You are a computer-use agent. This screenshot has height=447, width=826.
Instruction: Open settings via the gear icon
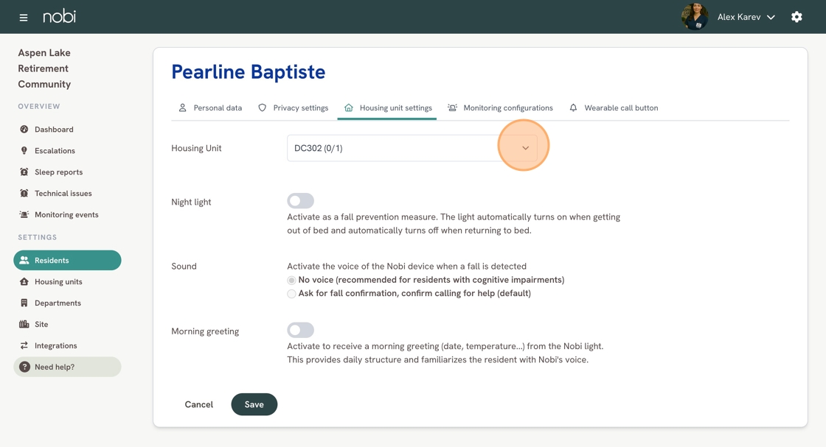(x=796, y=17)
